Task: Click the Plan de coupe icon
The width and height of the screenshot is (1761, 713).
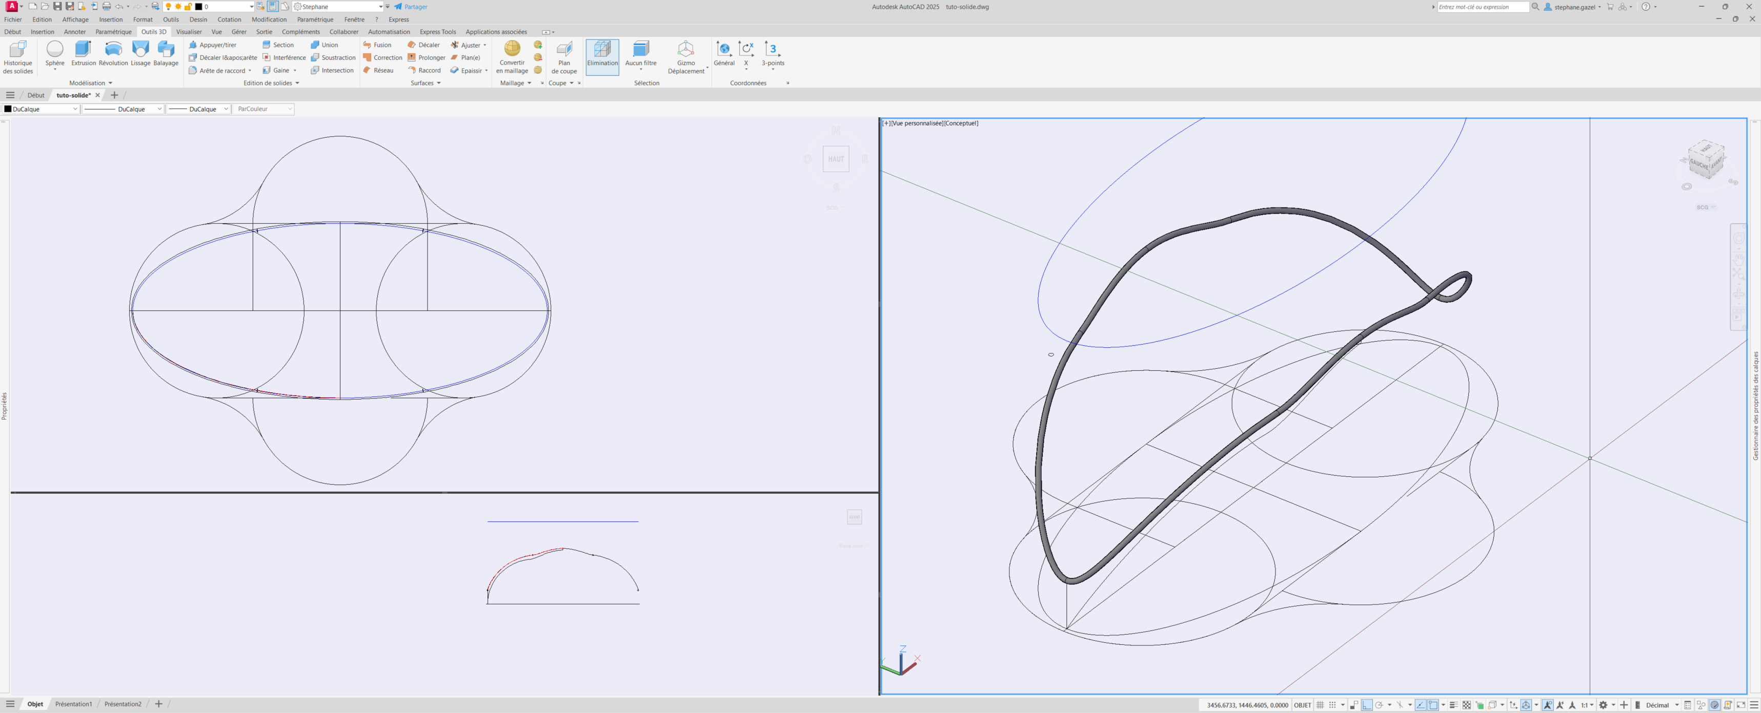Action: [x=564, y=49]
